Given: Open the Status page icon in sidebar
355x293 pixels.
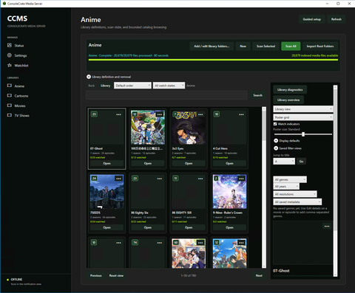Looking at the screenshot, I should pos(10,45).
